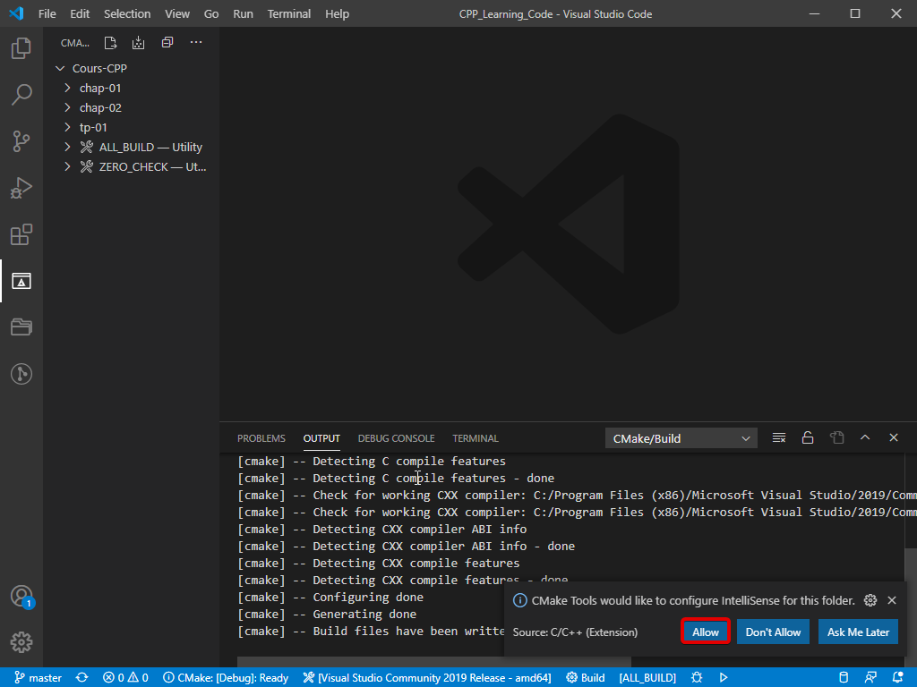Open the Selection menu
This screenshot has width=917, height=687.
click(127, 14)
